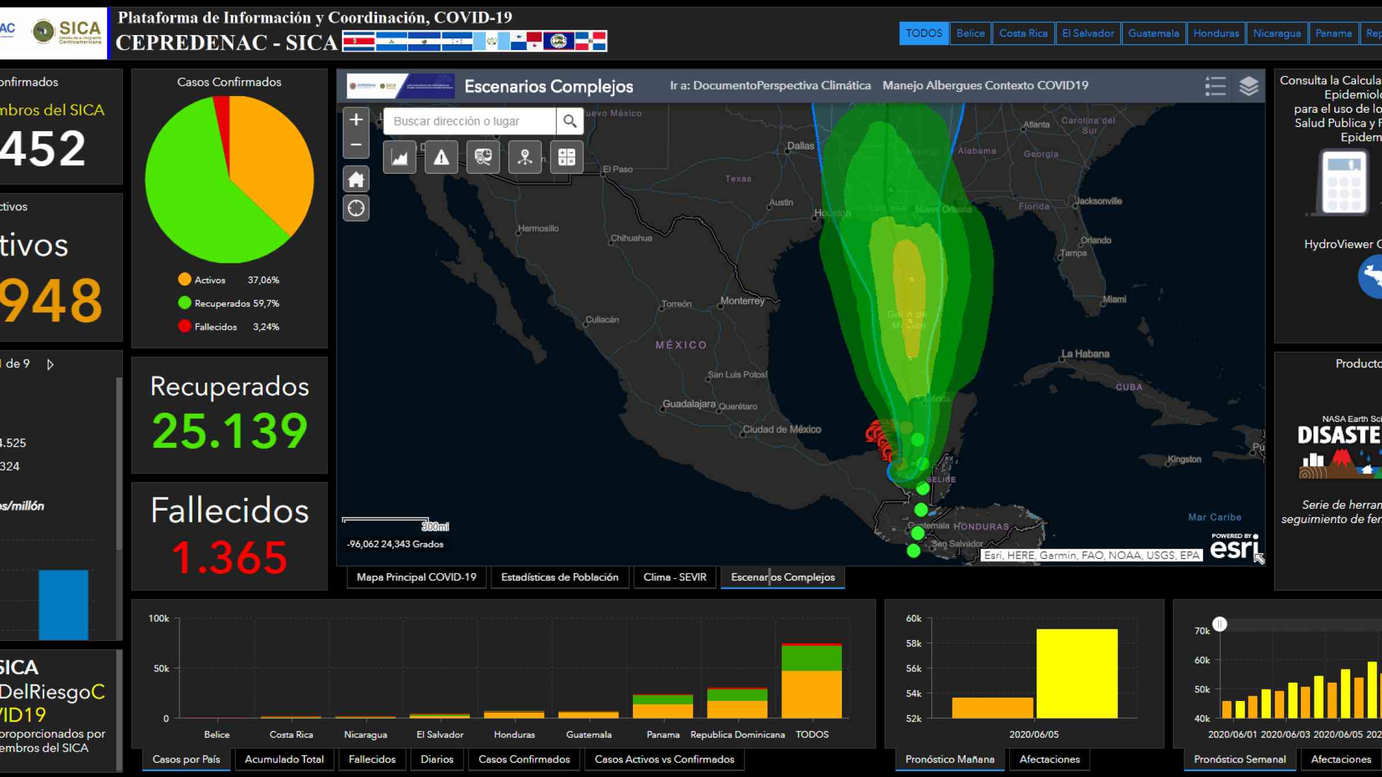Adjust the weekly forecast chart slider handle
Screen dimensions: 1382x777
[1220, 624]
